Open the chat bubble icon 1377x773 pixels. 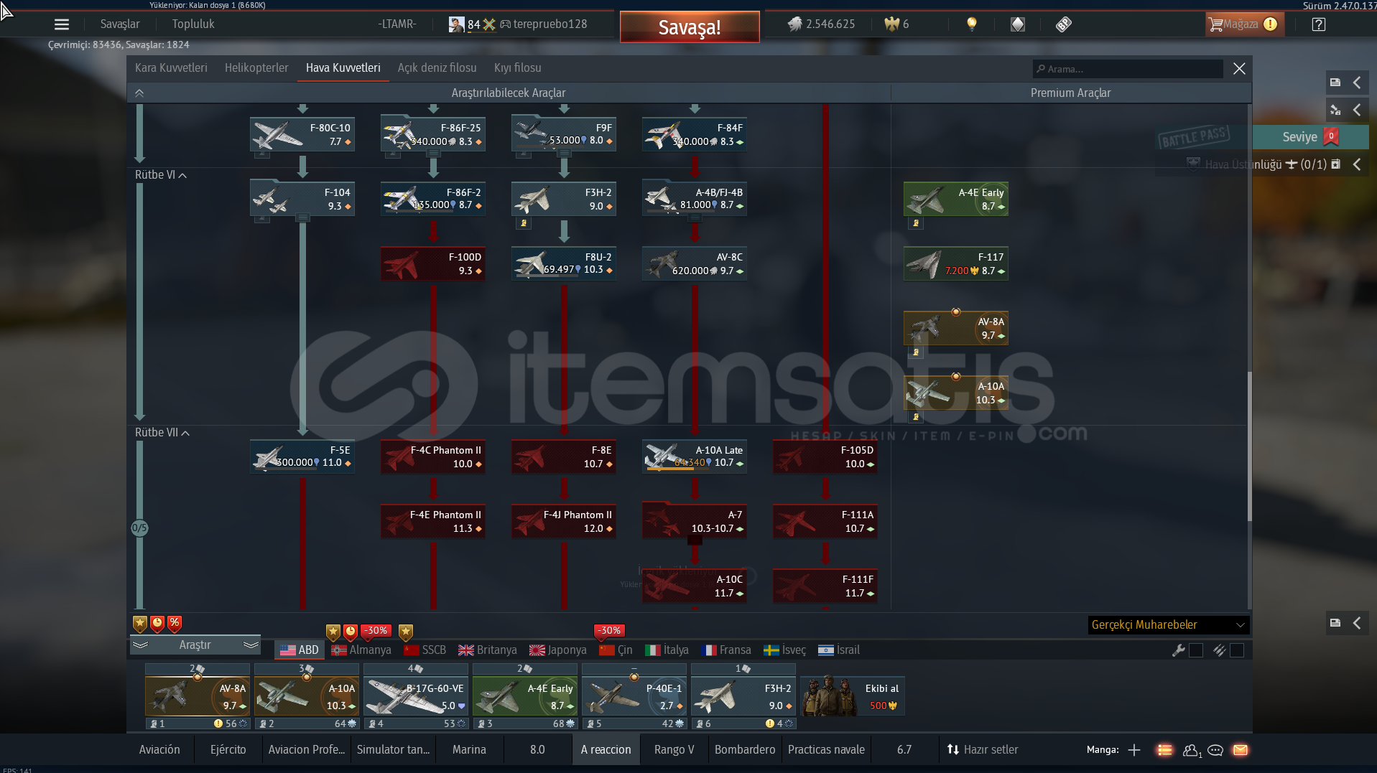pos(1215,750)
